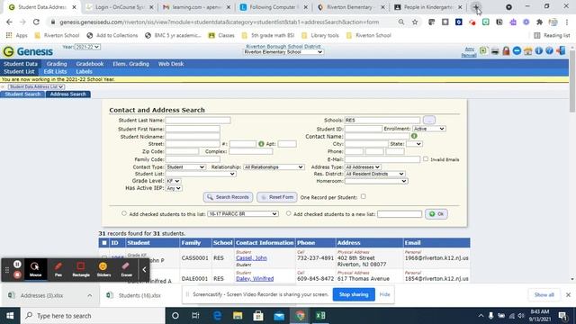Collapse the Screencastify drawing toolbar

coord(144,270)
